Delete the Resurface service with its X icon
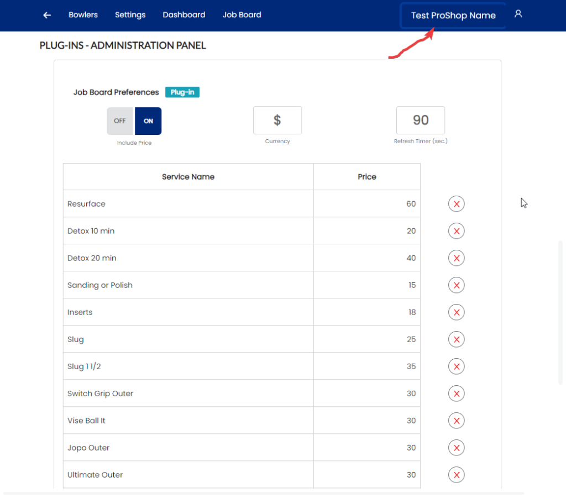 click(456, 203)
